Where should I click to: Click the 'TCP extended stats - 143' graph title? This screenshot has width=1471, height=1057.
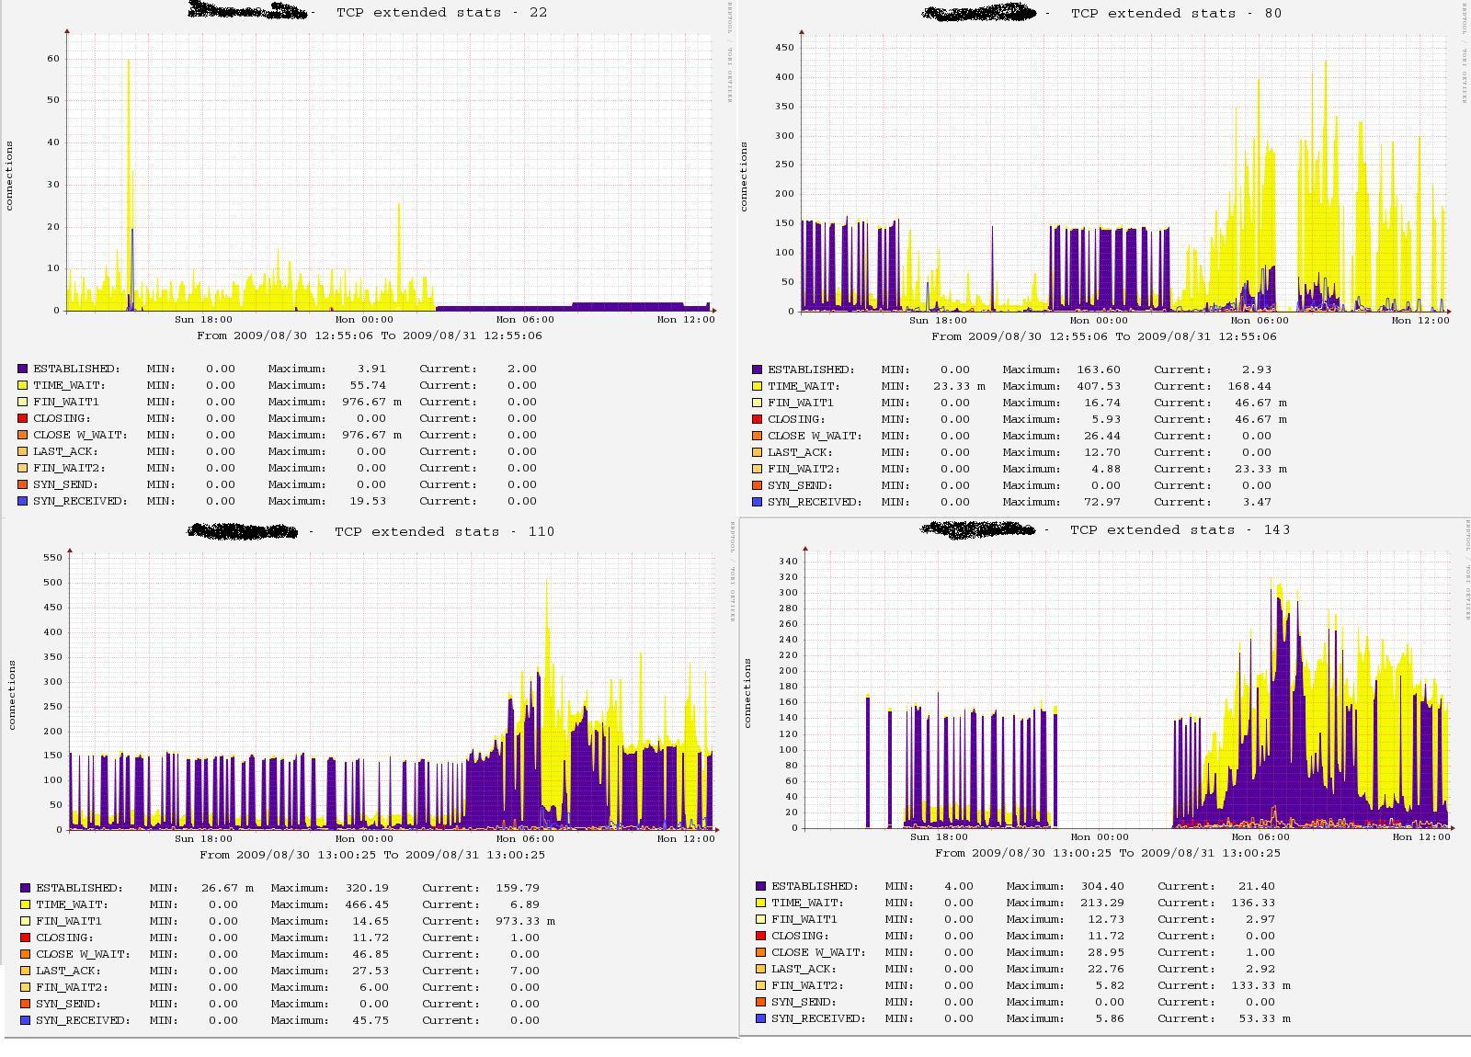pos(1180,530)
